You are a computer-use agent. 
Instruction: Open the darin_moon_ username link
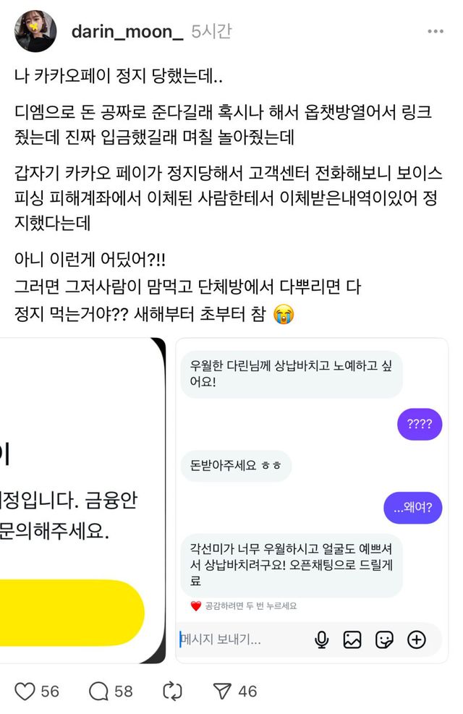(127, 31)
